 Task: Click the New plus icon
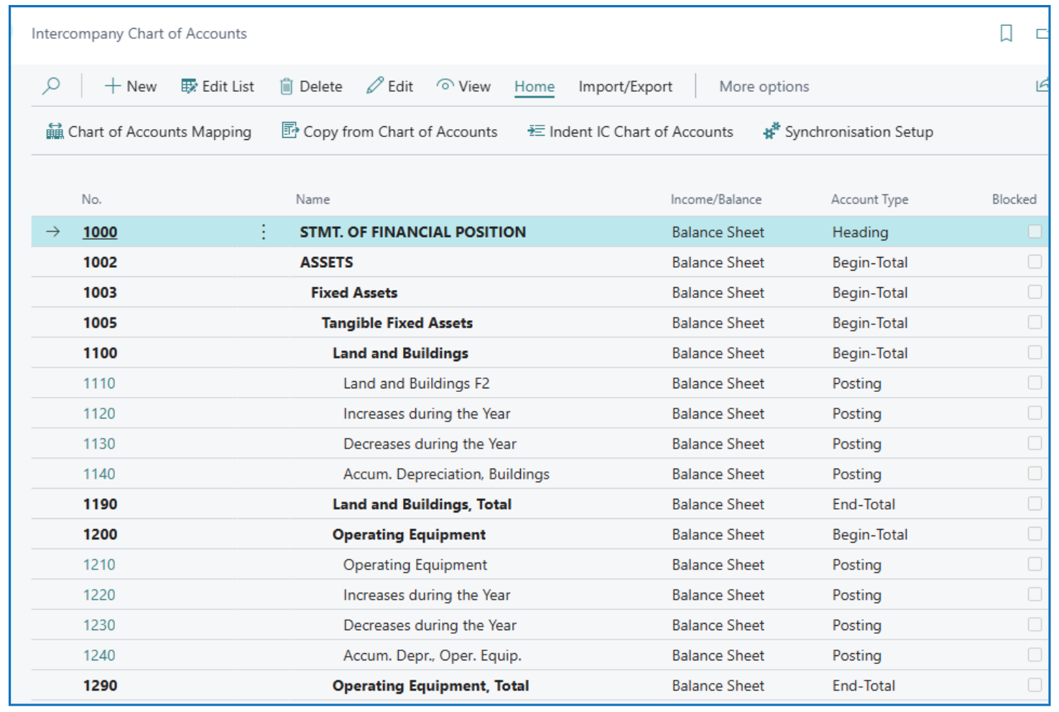[x=113, y=86]
